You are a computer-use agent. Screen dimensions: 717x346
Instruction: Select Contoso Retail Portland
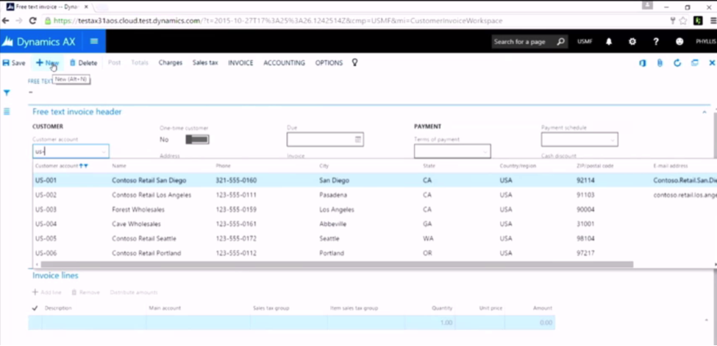coord(146,253)
